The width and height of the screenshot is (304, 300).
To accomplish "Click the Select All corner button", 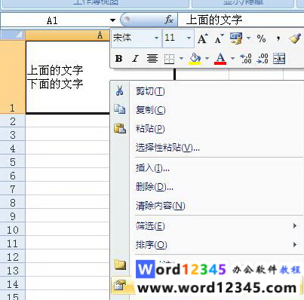I will [x=13, y=35].
